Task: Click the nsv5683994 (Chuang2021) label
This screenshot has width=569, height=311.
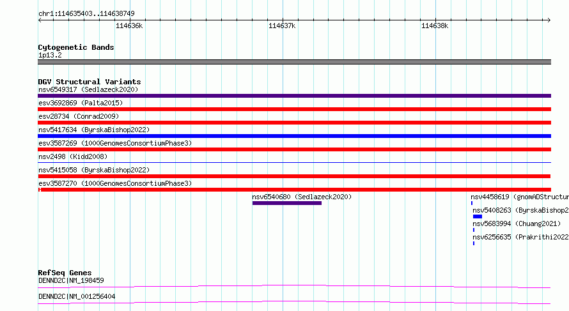Action: [517, 224]
